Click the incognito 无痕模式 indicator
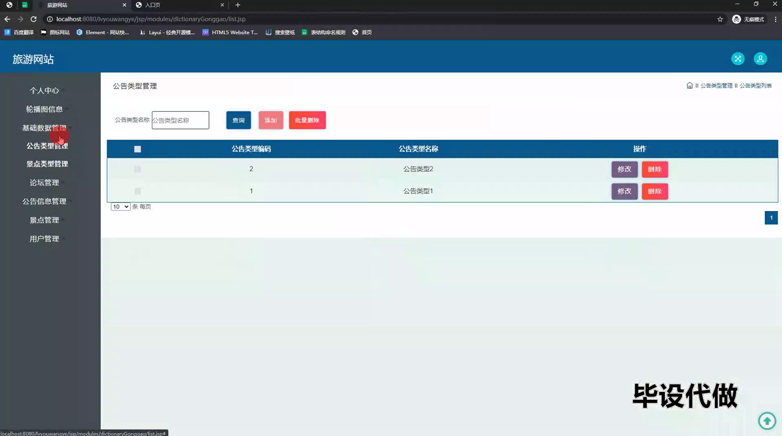The height and width of the screenshot is (436, 782). (x=749, y=19)
